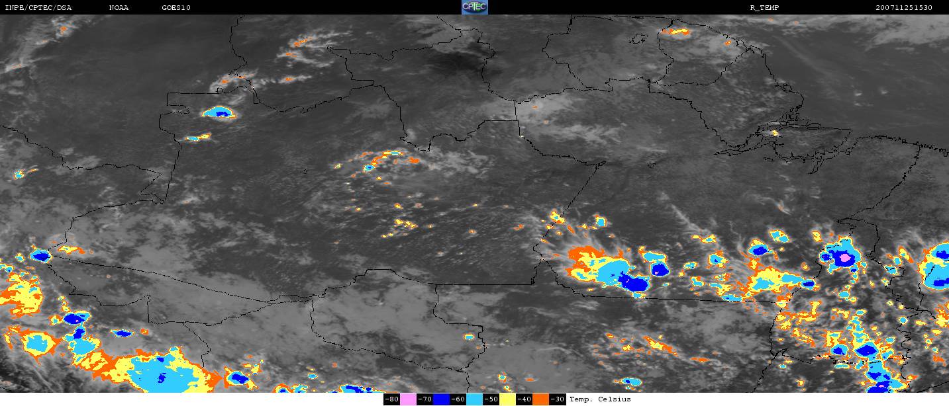Click the -50 legend value
949x406 pixels.
491,399
